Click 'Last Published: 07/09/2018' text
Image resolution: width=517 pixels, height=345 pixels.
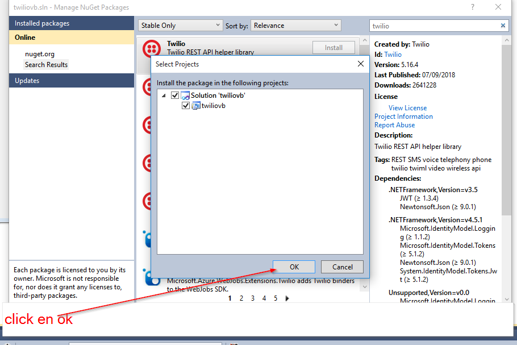pos(415,75)
